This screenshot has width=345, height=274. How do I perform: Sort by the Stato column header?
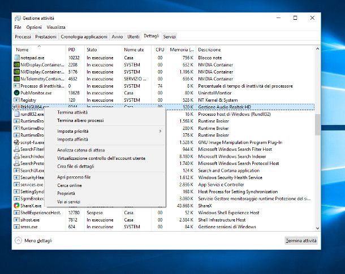pos(103,50)
